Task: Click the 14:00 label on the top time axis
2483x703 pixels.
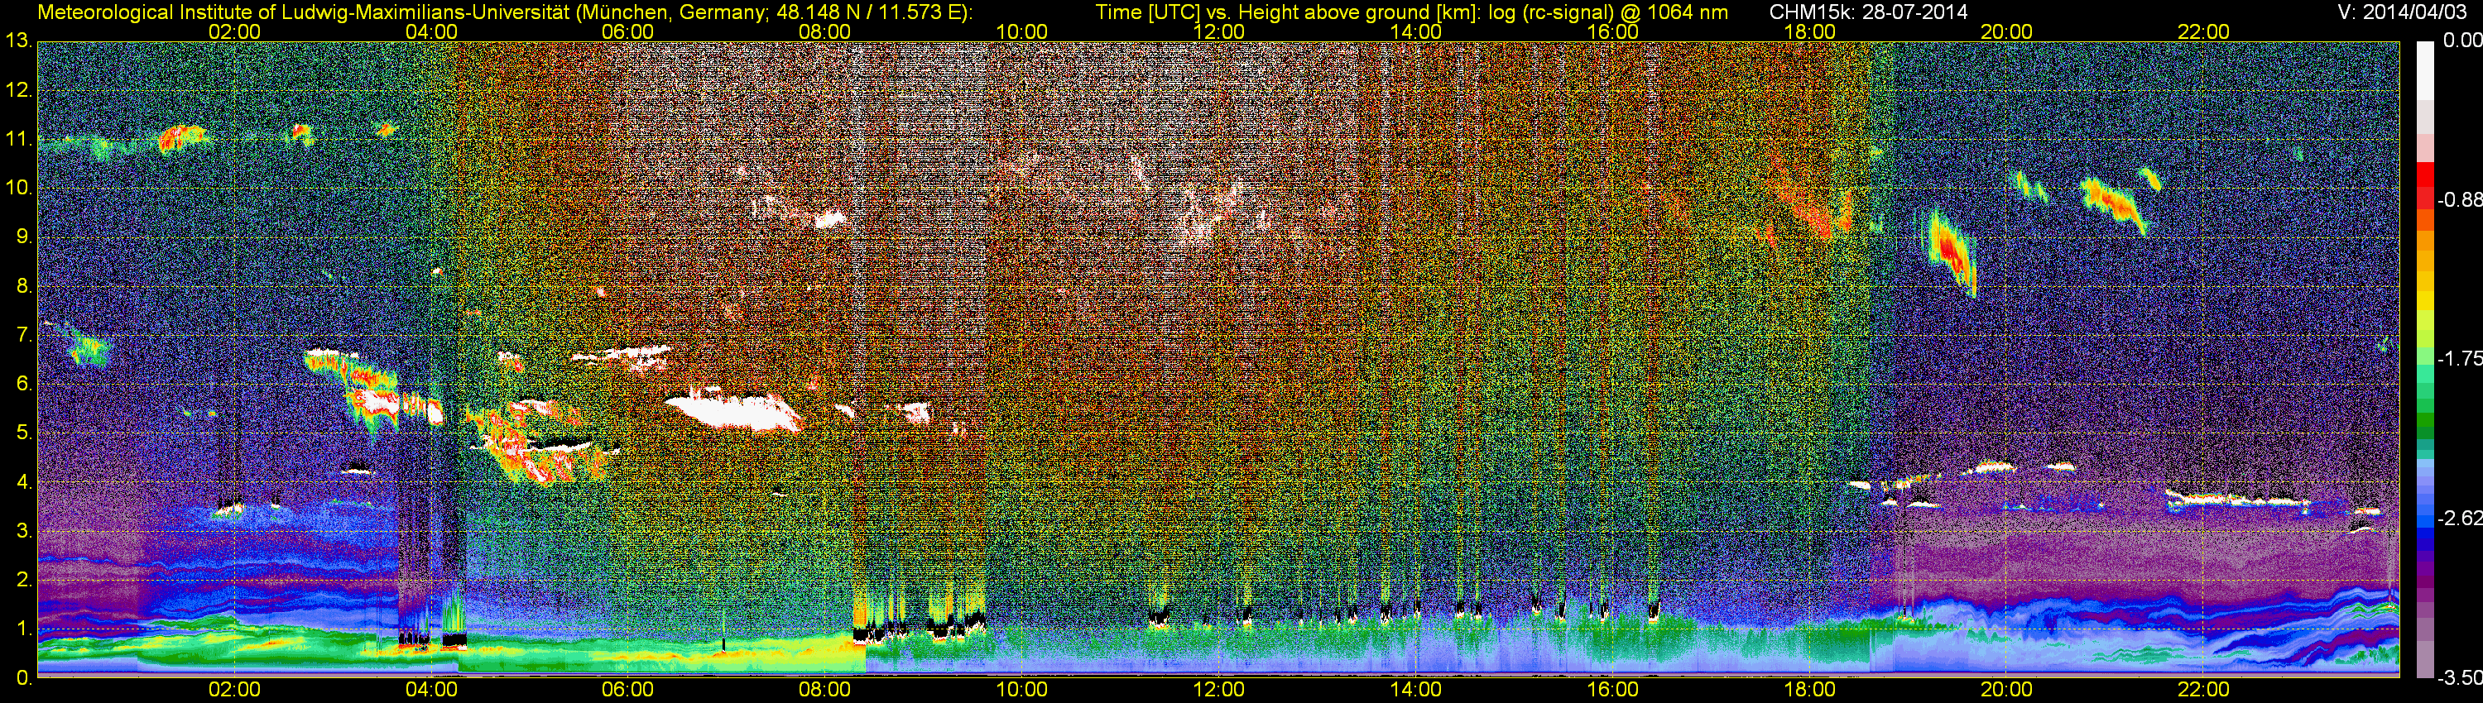Action: pos(1416,31)
